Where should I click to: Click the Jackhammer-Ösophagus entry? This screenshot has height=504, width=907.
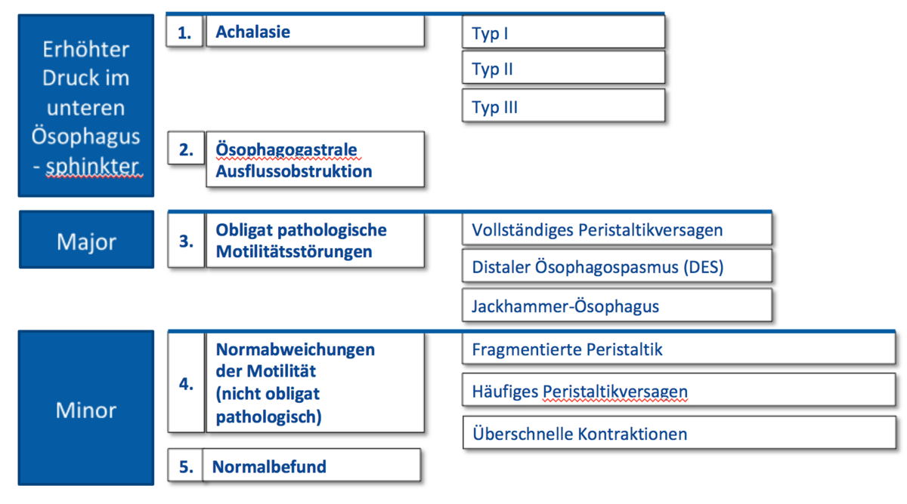click(617, 306)
